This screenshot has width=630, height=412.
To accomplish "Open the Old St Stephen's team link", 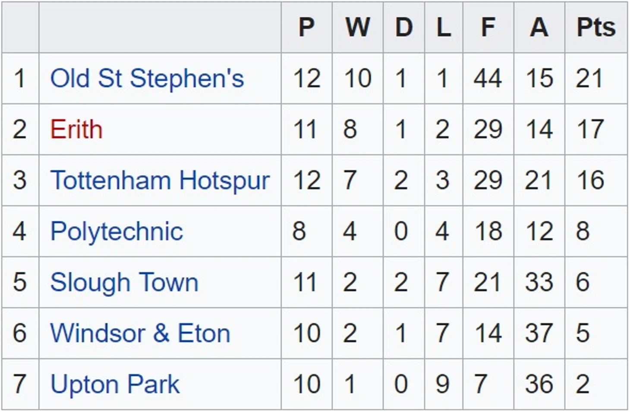I will (x=147, y=79).
